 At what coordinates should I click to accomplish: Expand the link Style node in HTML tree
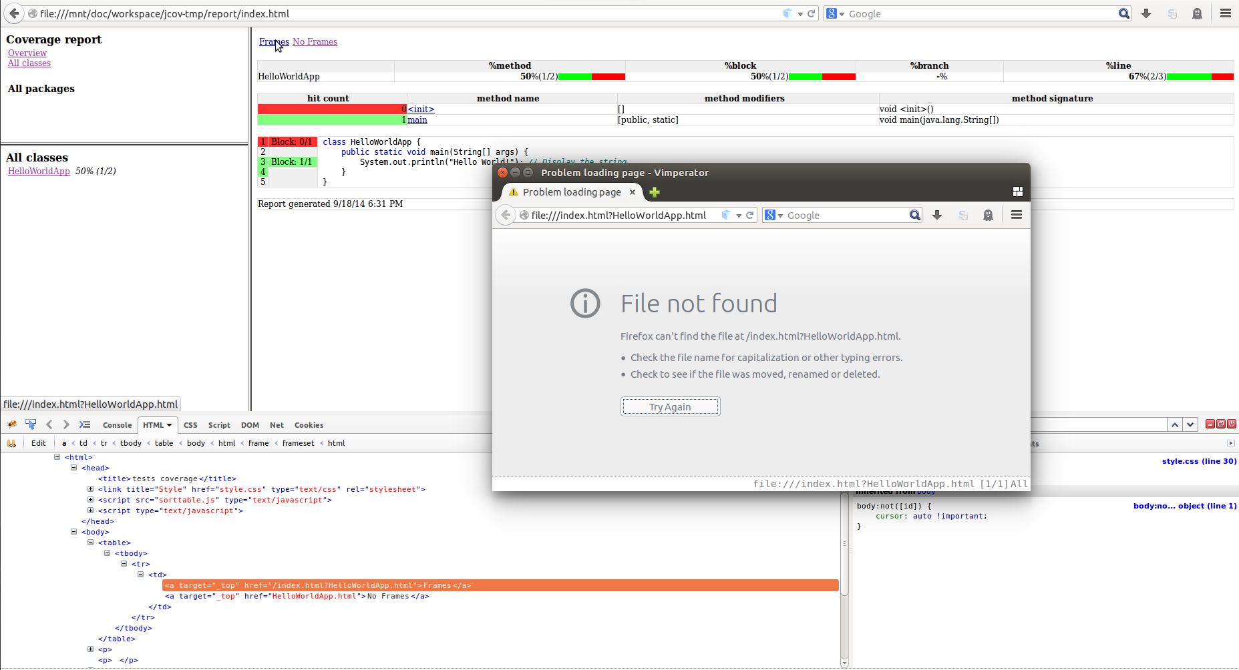(91, 489)
